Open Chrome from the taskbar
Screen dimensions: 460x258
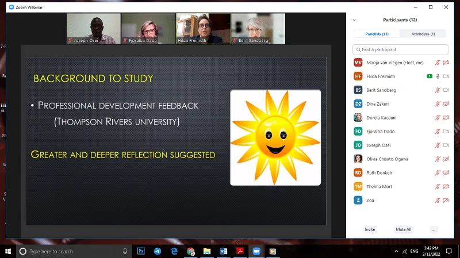pyautogui.click(x=190, y=251)
